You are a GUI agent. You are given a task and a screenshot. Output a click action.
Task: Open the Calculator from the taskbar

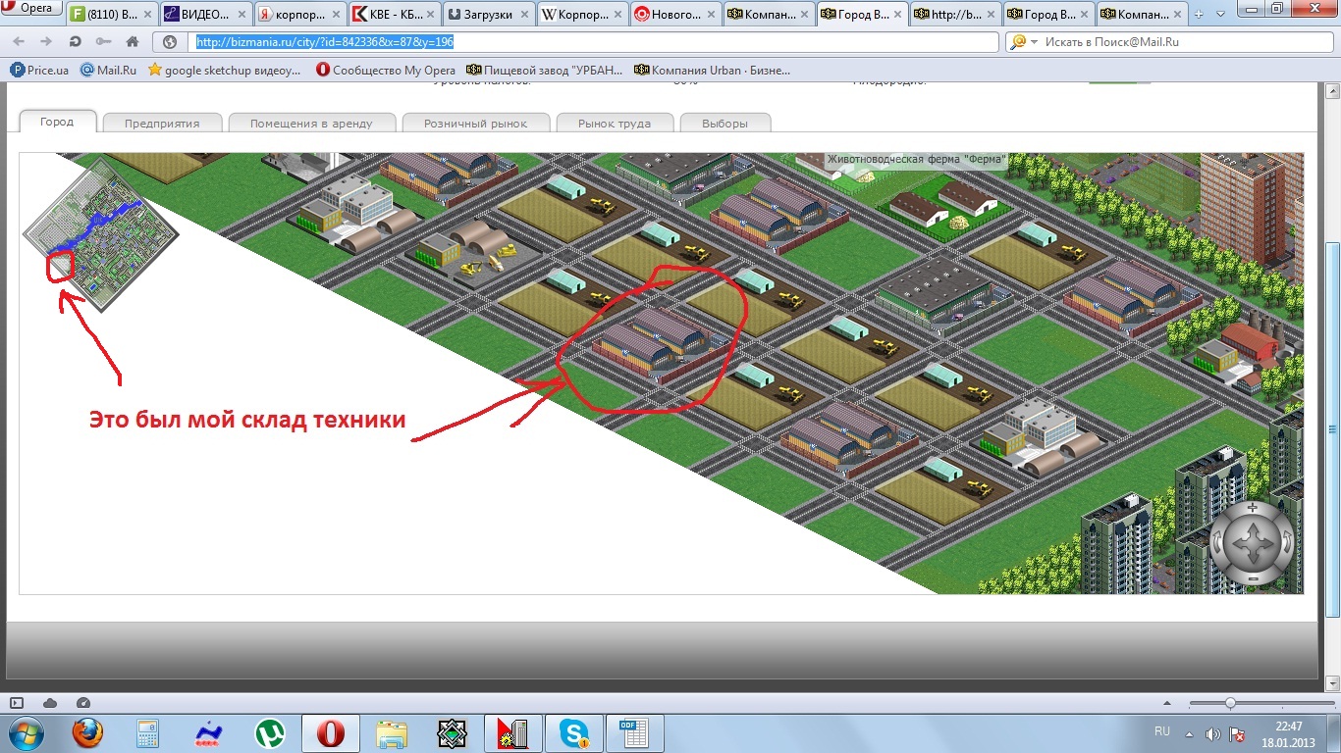click(147, 733)
